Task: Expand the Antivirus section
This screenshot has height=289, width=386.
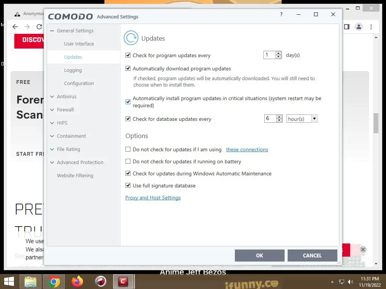Action: click(x=52, y=97)
